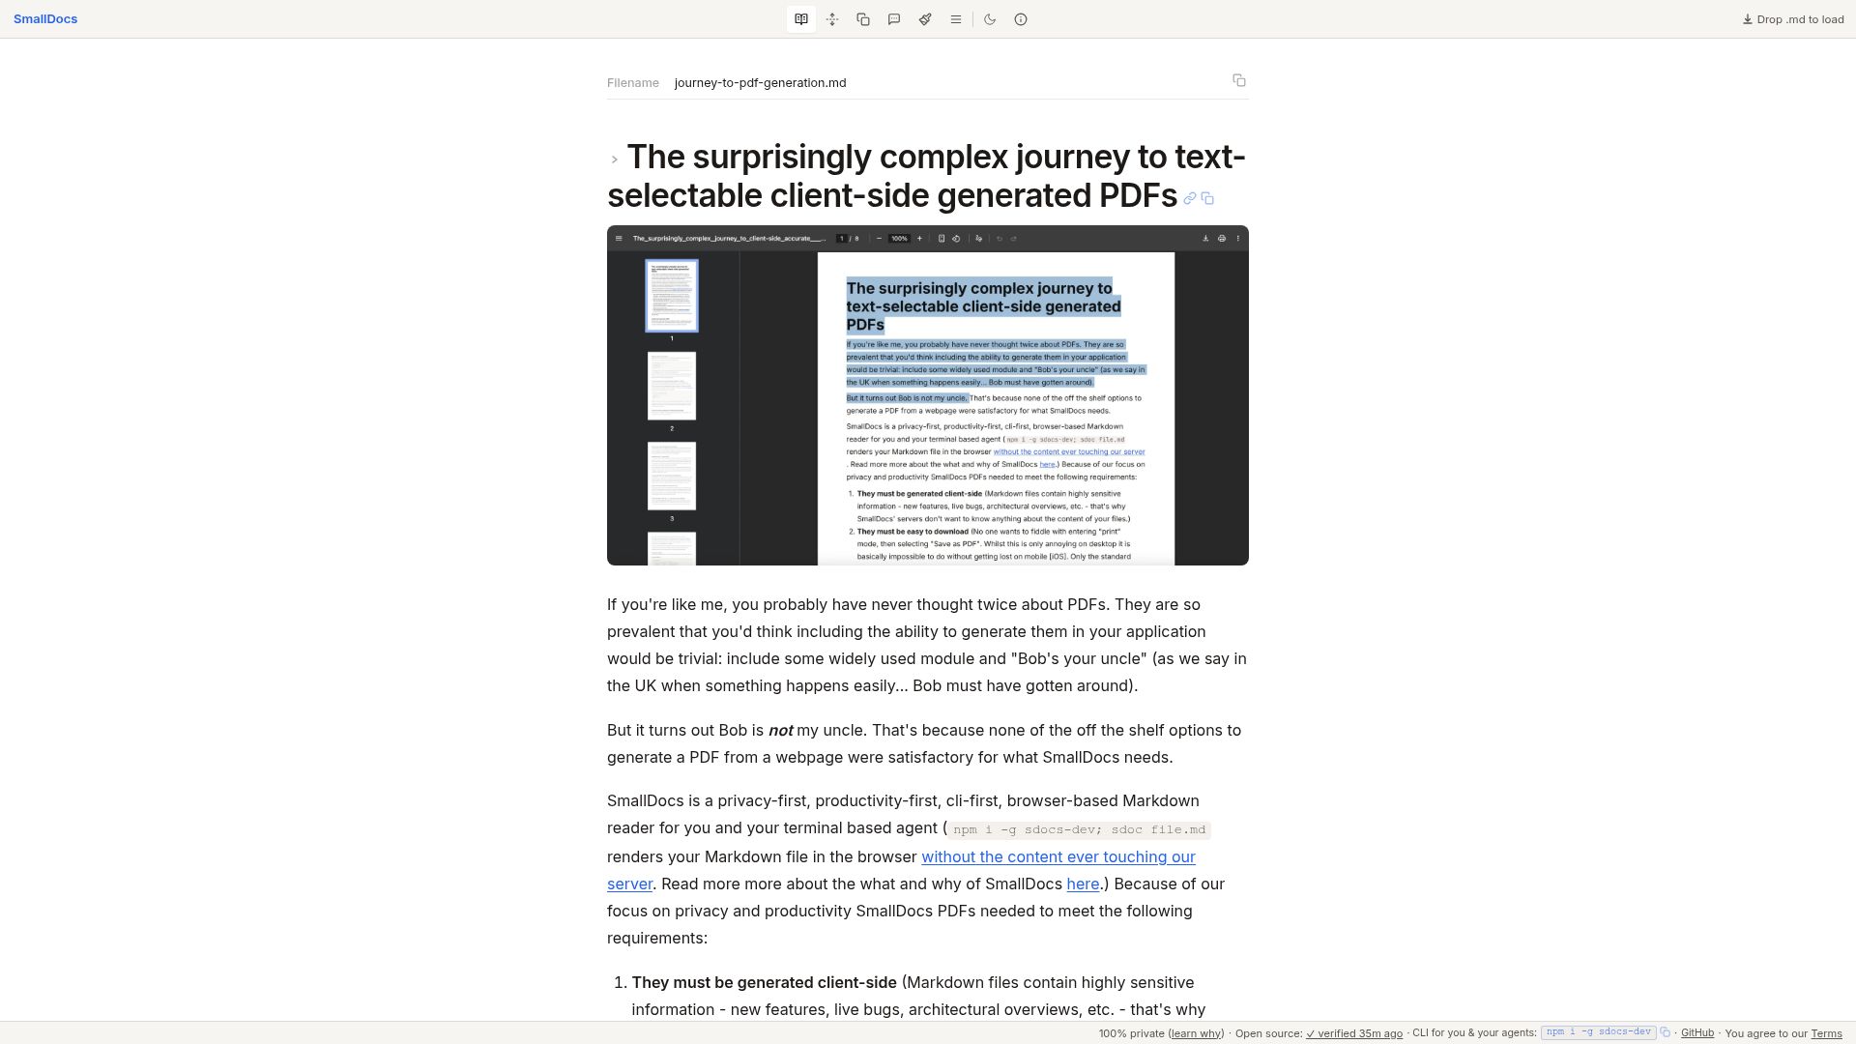Toggle dark mode with the moon icon
This screenshot has height=1044, width=1856.
point(990,19)
